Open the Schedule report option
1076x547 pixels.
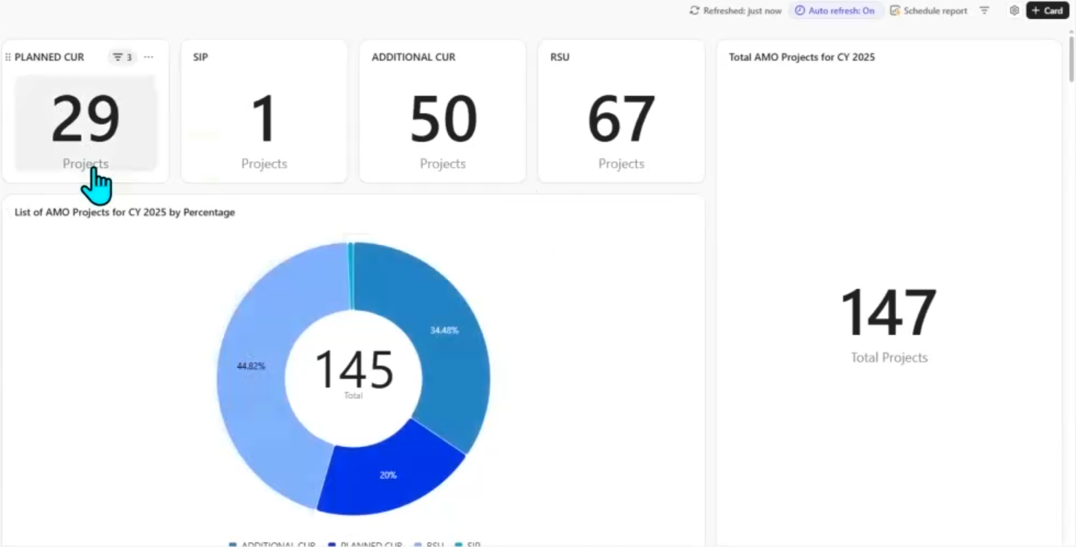point(928,11)
